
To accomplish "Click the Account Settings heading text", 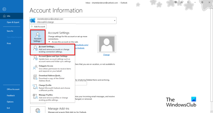I will pos(59,33).
